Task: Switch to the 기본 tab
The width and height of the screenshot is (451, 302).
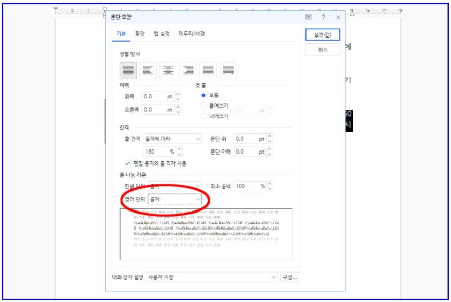Action: point(121,34)
